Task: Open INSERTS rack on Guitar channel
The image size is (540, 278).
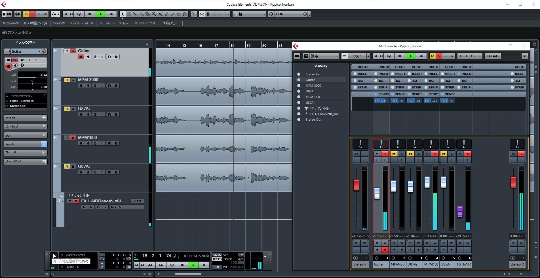Action: (x=381, y=74)
